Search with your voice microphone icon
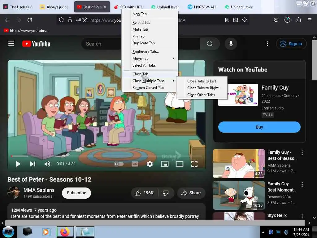This screenshot has height=238, width=317. pyautogui.click(x=231, y=44)
